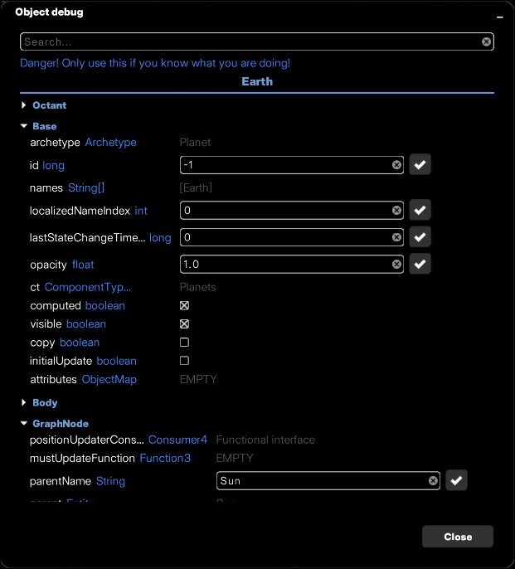Uncheck the computed boolean checkbox

[x=184, y=306]
